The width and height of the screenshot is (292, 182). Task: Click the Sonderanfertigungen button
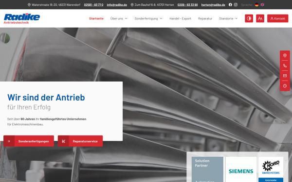(29, 141)
